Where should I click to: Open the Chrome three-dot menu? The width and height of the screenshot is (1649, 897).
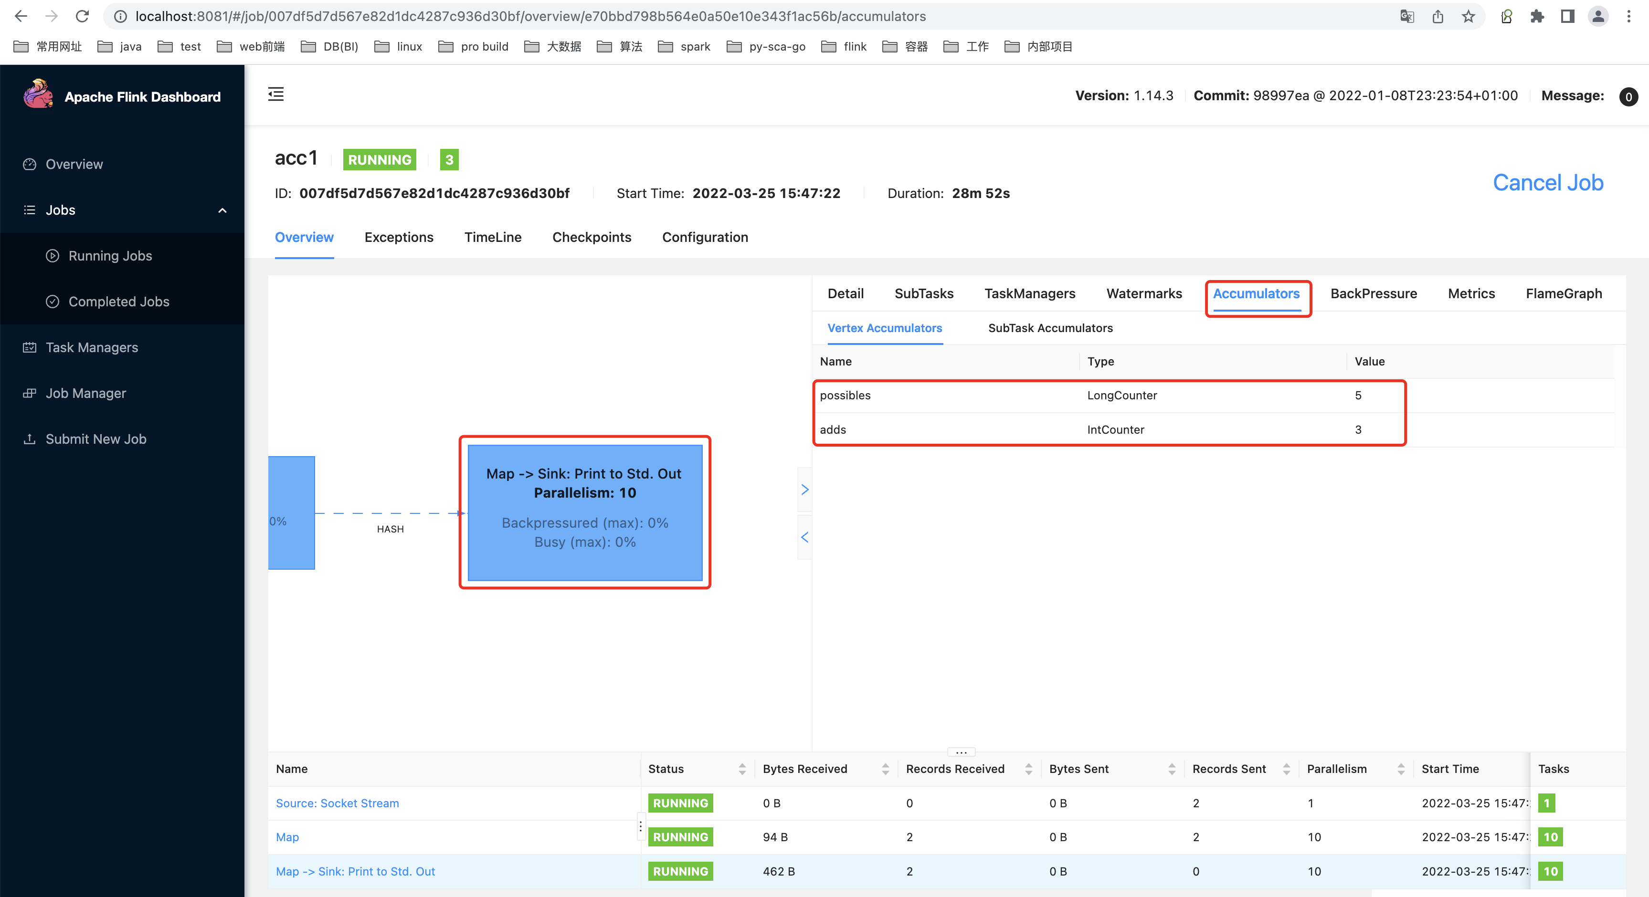pos(1628,17)
